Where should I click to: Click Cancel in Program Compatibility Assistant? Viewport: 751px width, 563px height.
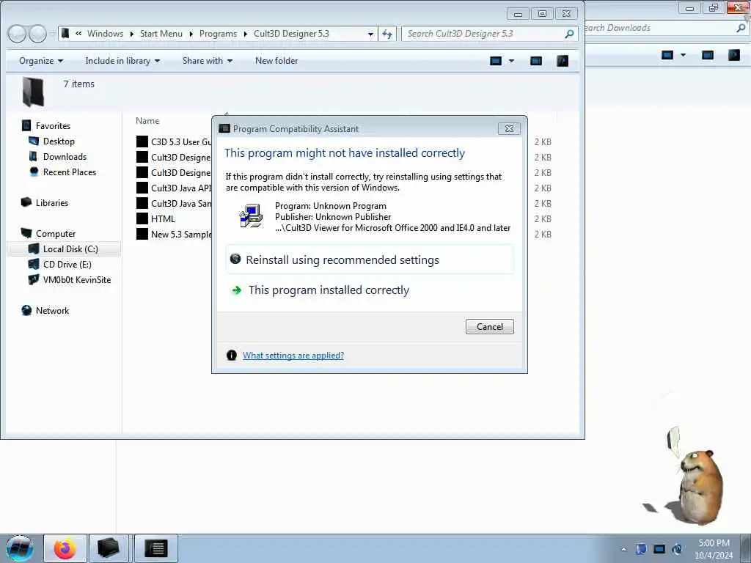click(489, 326)
